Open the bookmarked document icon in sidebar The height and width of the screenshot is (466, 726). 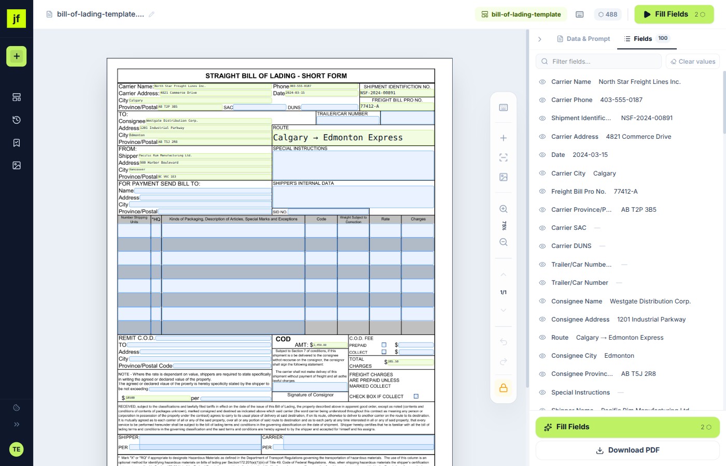[17, 143]
